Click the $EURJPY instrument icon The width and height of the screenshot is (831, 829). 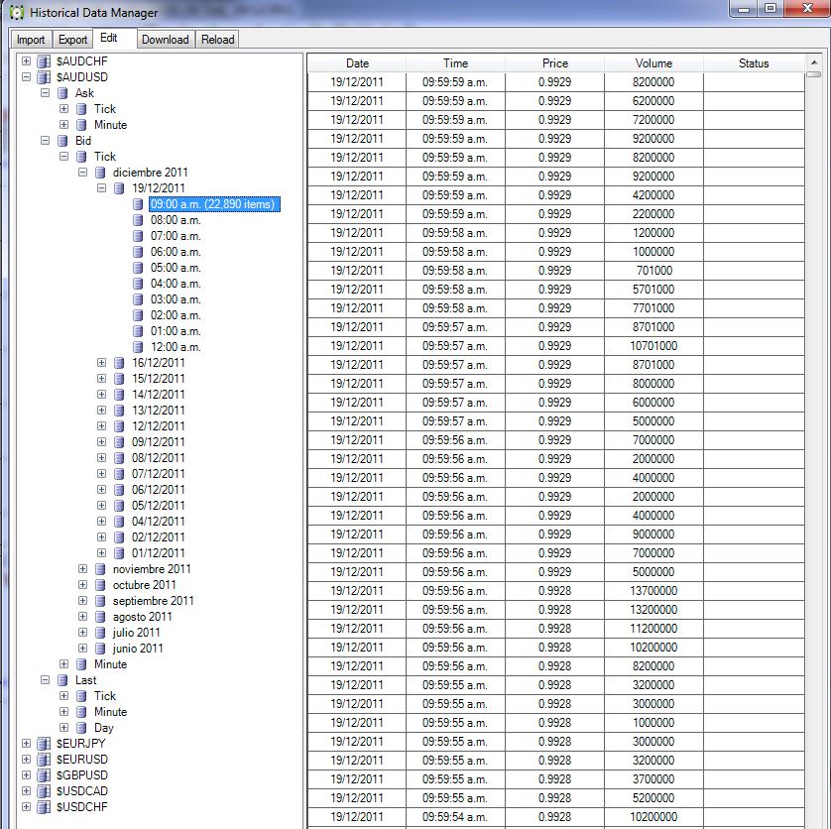(44, 744)
